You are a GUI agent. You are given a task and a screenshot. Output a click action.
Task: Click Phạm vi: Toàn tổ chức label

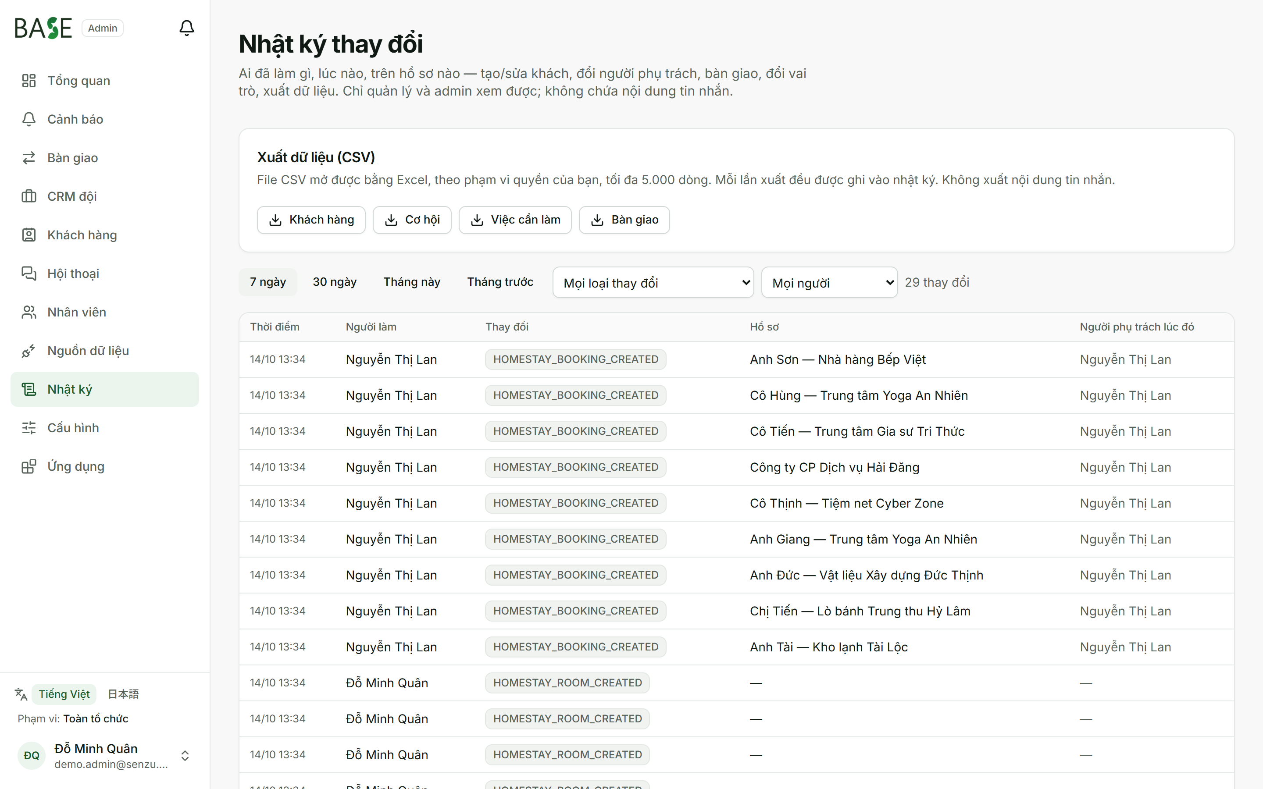(73, 719)
